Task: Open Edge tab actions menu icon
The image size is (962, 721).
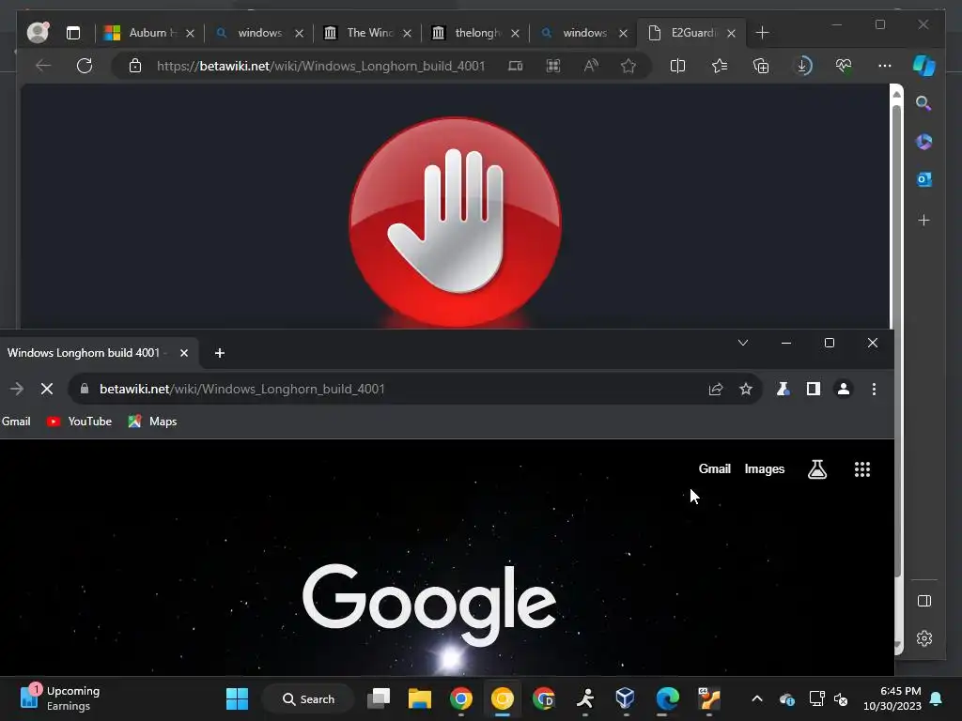Action: coord(73,33)
